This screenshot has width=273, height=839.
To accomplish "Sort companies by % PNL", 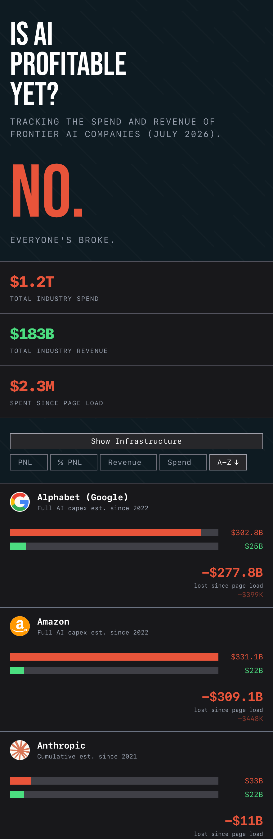I will 74,462.
